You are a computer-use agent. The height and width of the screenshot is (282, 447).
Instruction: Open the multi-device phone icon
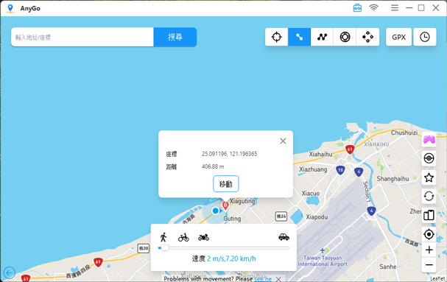click(429, 215)
